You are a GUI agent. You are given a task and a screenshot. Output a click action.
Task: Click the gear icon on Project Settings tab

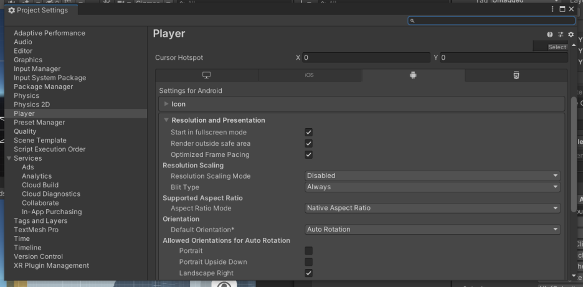click(12, 11)
